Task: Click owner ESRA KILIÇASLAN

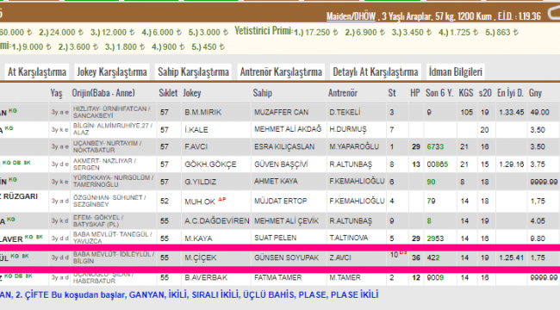Action: tap(284, 146)
